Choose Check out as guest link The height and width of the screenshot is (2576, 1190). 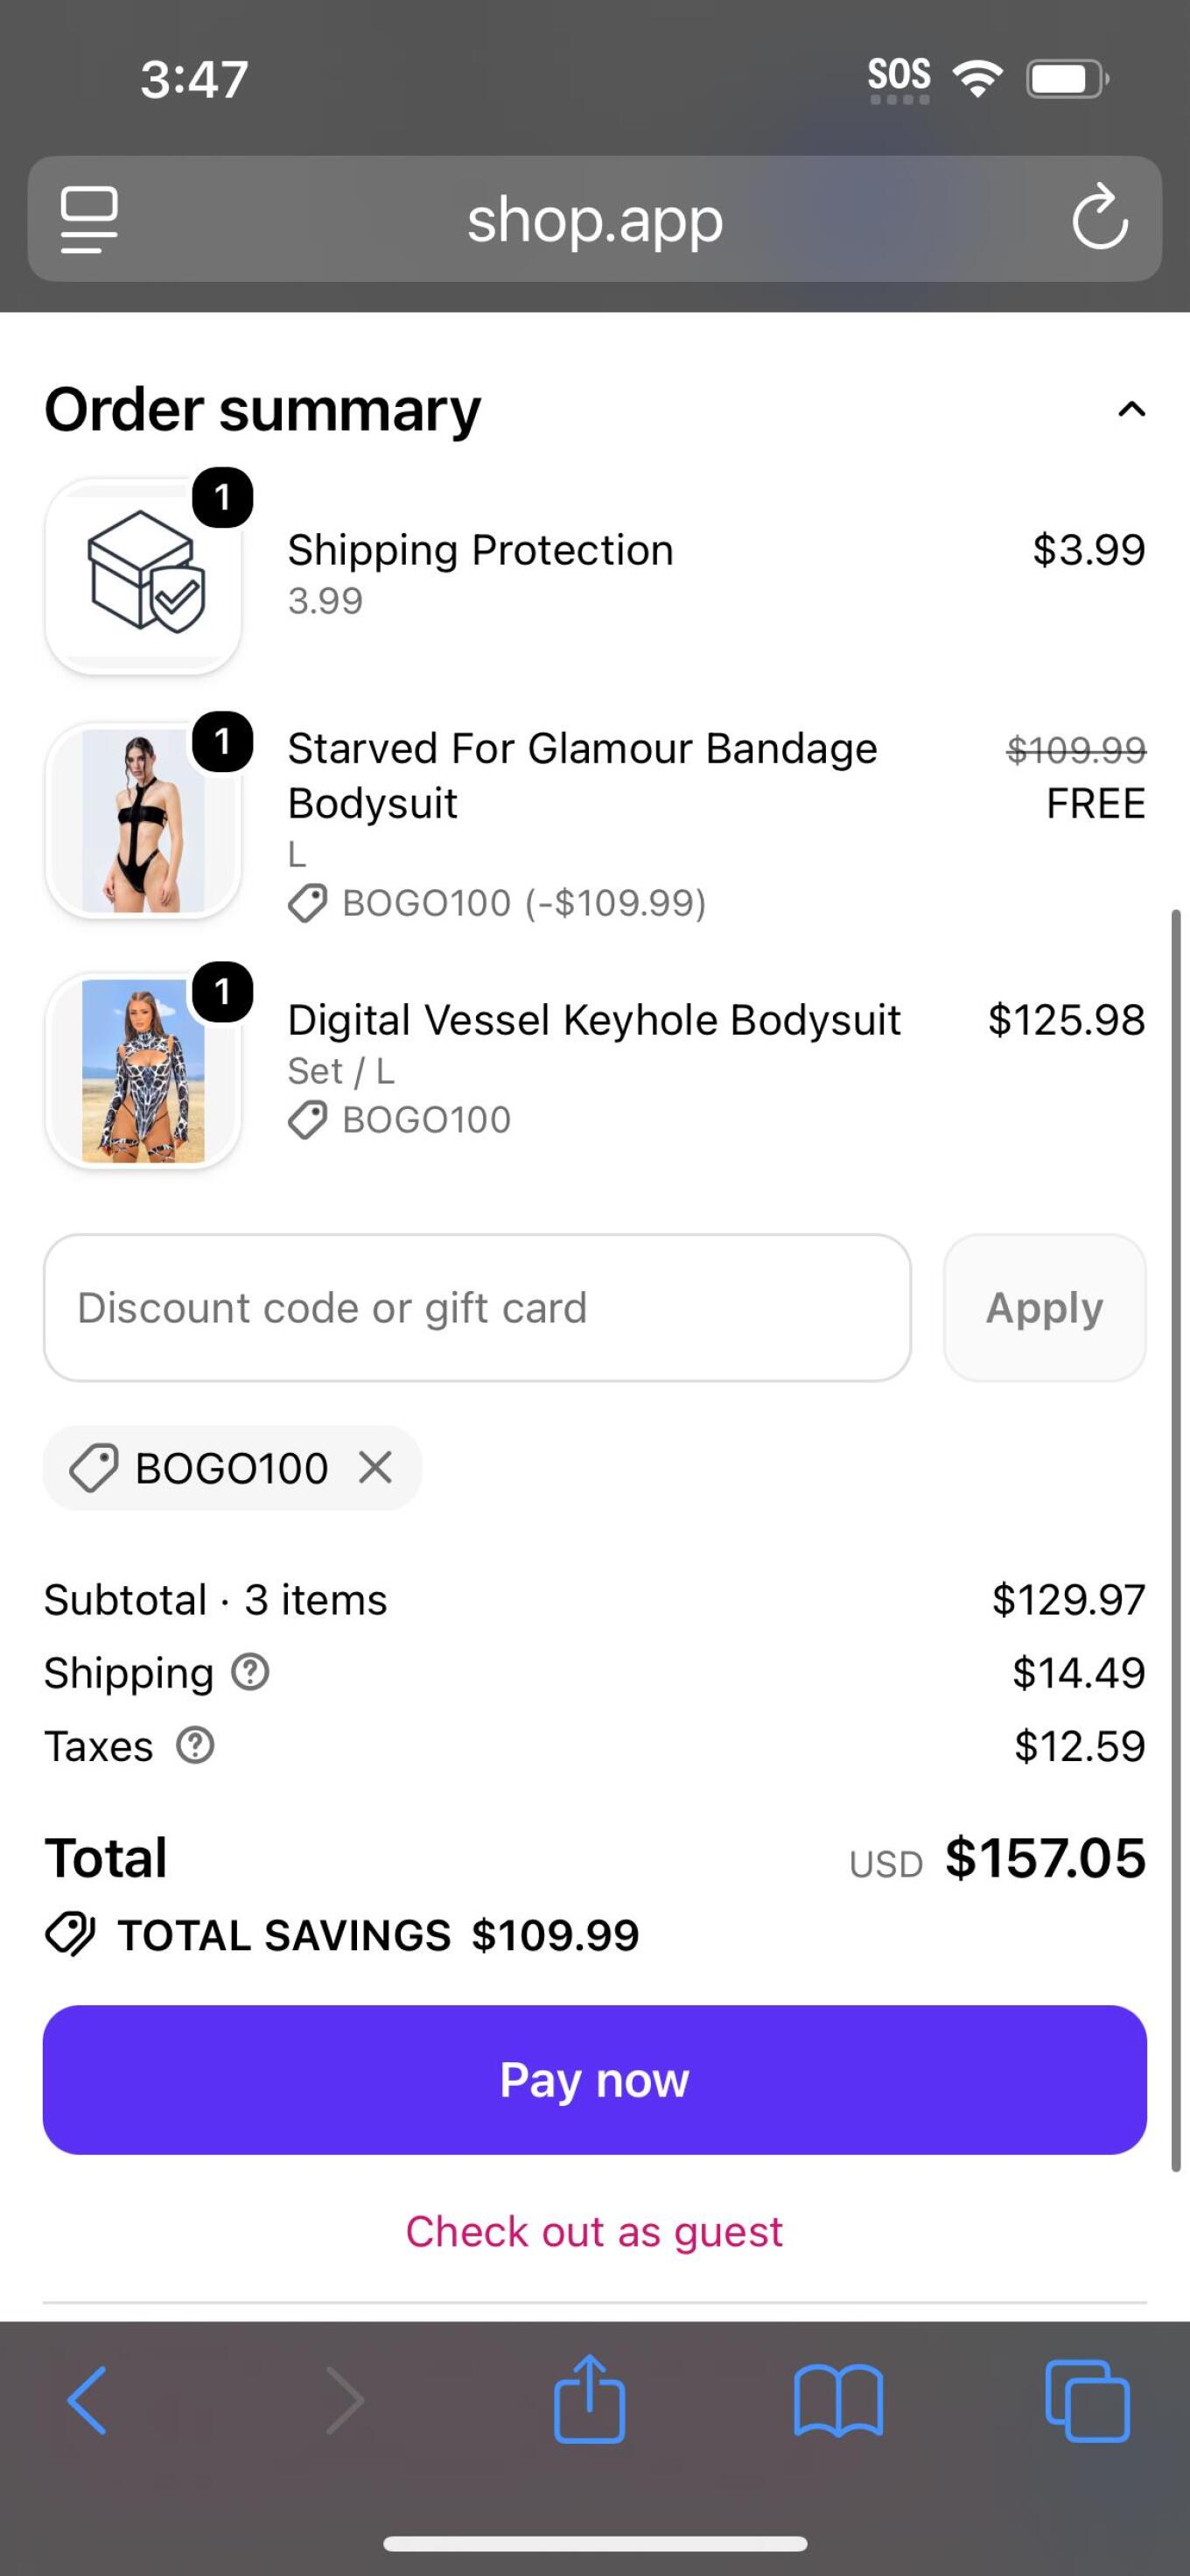(x=594, y=2232)
